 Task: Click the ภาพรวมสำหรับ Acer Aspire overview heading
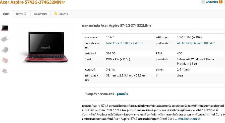tap(117, 26)
